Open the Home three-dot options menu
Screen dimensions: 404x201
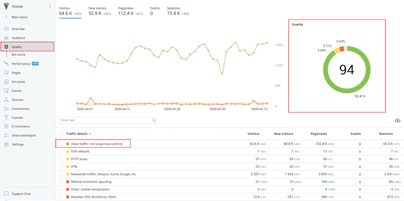click(x=49, y=7)
